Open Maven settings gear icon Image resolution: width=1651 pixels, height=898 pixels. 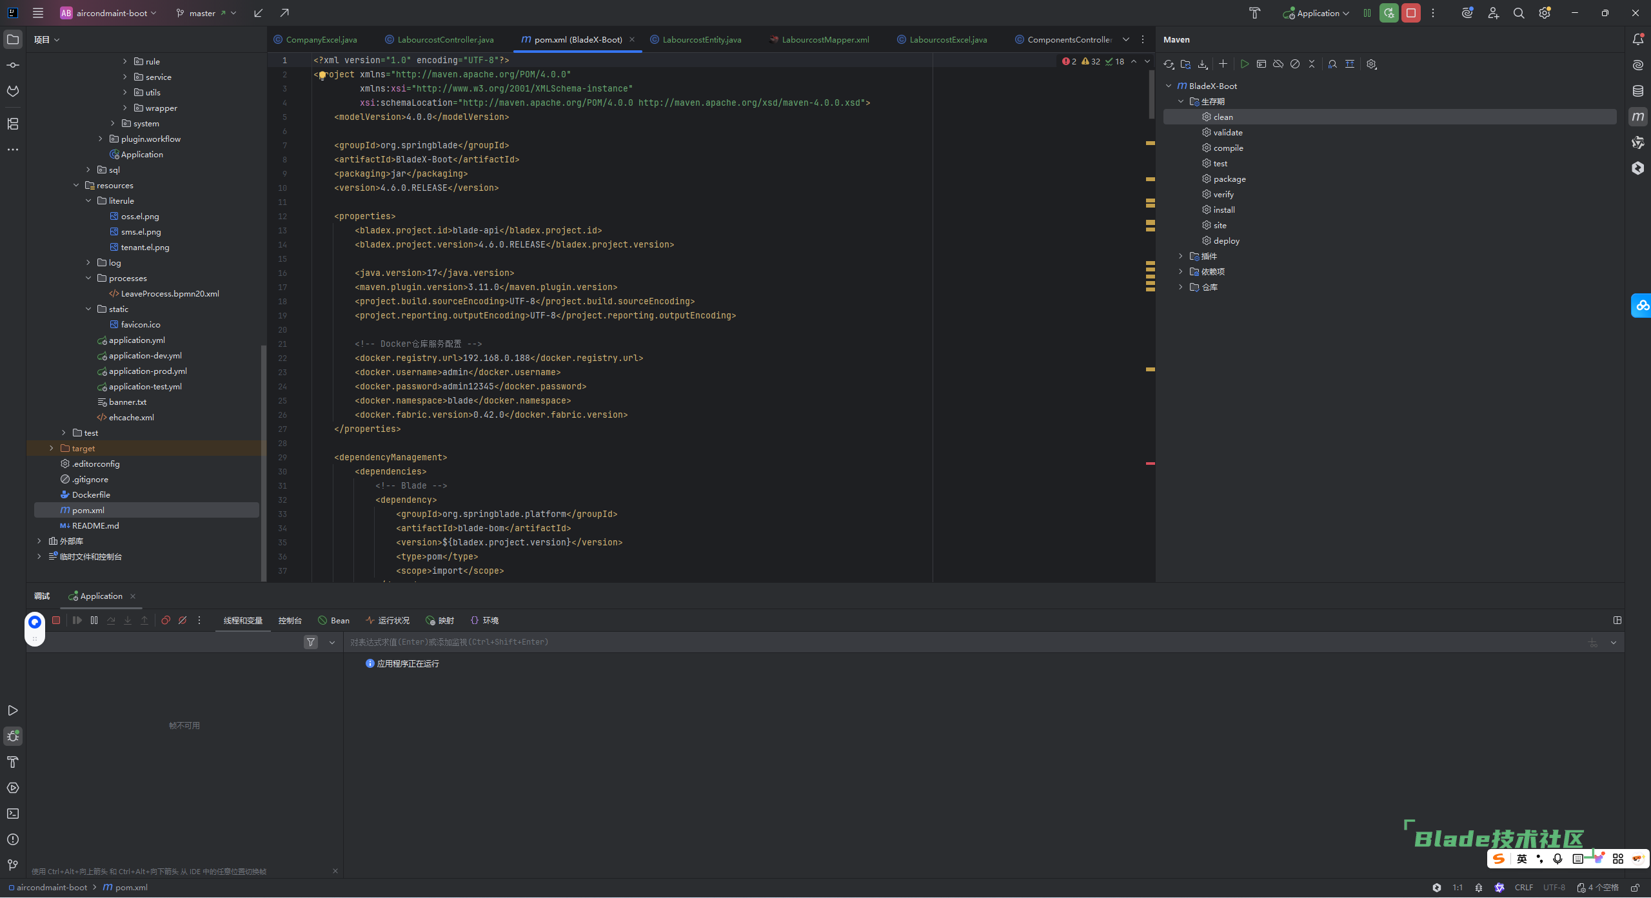click(x=1372, y=64)
